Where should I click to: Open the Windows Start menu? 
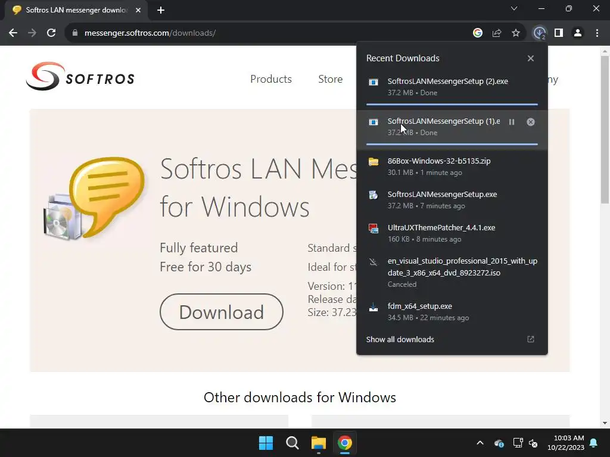266,443
